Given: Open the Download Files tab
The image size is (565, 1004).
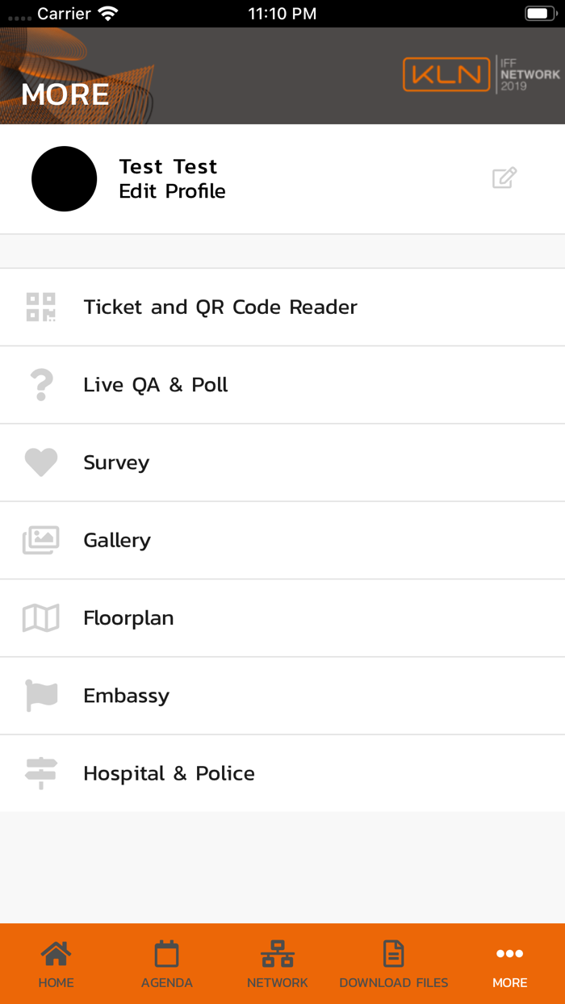Looking at the screenshot, I should [393, 964].
